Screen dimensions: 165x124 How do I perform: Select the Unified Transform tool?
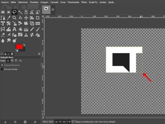pos(3,23)
